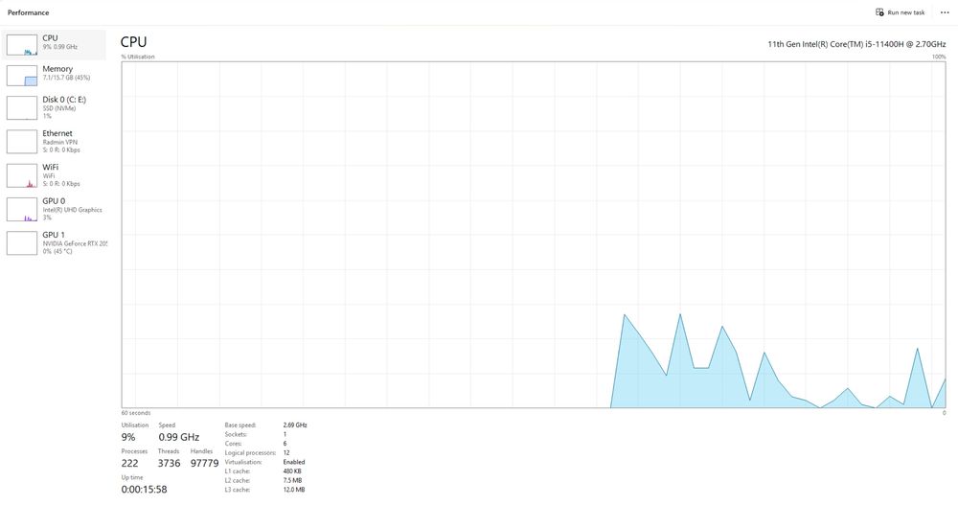Click the Ethernet graph thumbnail icon
This screenshot has height=505, width=958.
pos(22,142)
